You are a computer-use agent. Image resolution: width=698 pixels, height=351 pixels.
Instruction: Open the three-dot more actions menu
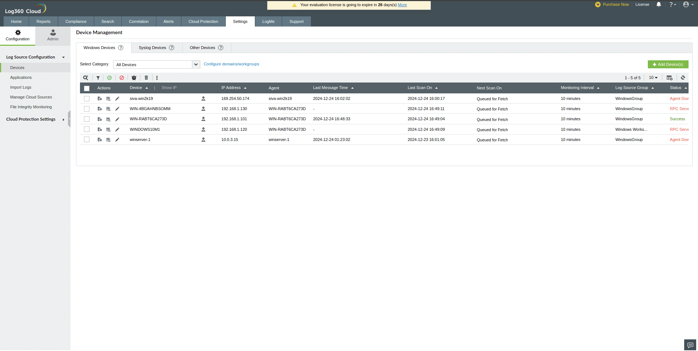(157, 78)
